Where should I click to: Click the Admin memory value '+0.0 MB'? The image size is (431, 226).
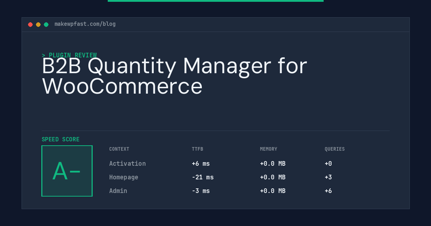(x=273, y=191)
